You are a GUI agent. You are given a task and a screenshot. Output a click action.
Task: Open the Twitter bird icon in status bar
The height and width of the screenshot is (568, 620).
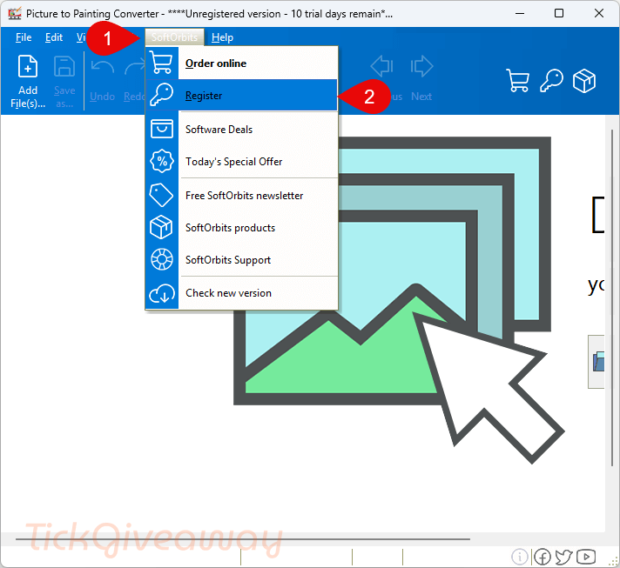click(x=563, y=557)
